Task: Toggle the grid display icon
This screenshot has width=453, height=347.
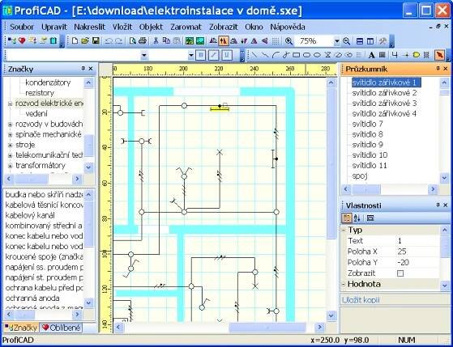Action: (276, 41)
